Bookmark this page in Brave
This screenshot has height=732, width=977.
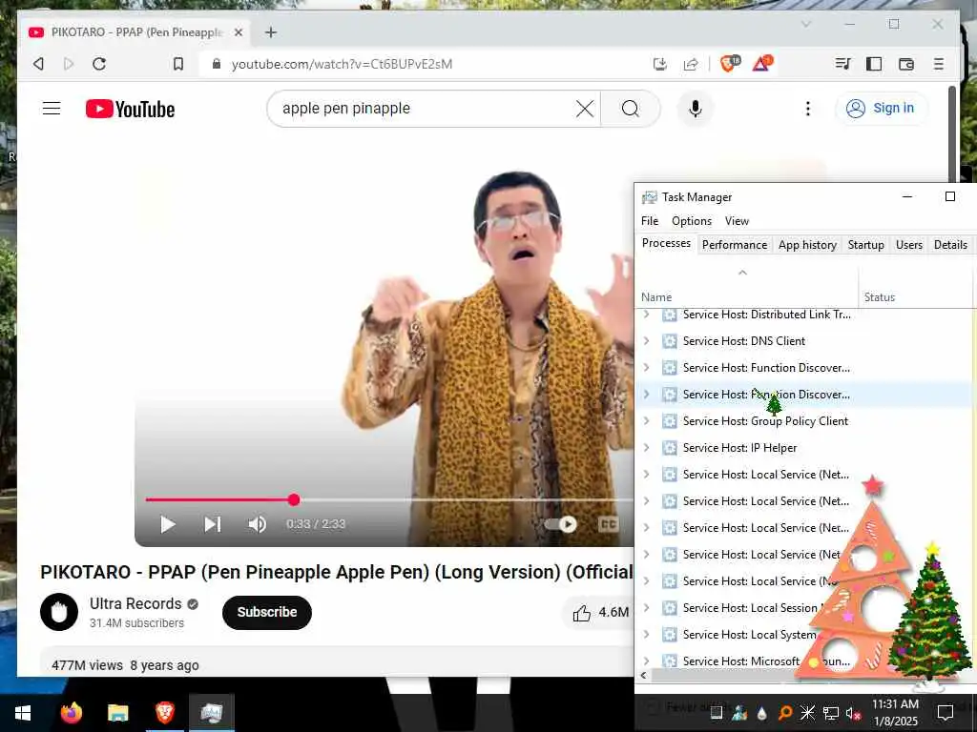tap(178, 64)
